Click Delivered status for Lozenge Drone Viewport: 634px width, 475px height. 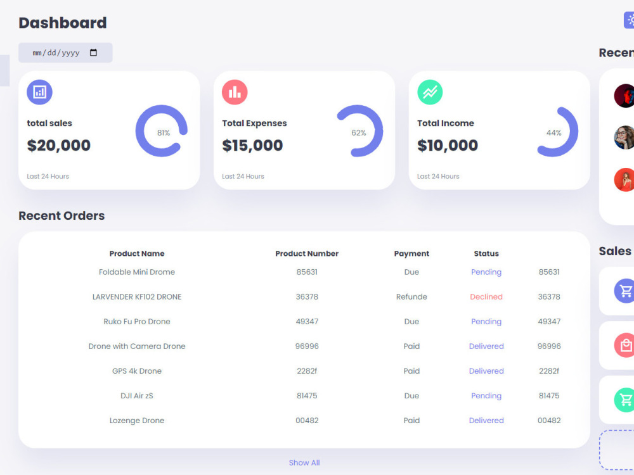pyautogui.click(x=486, y=421)
